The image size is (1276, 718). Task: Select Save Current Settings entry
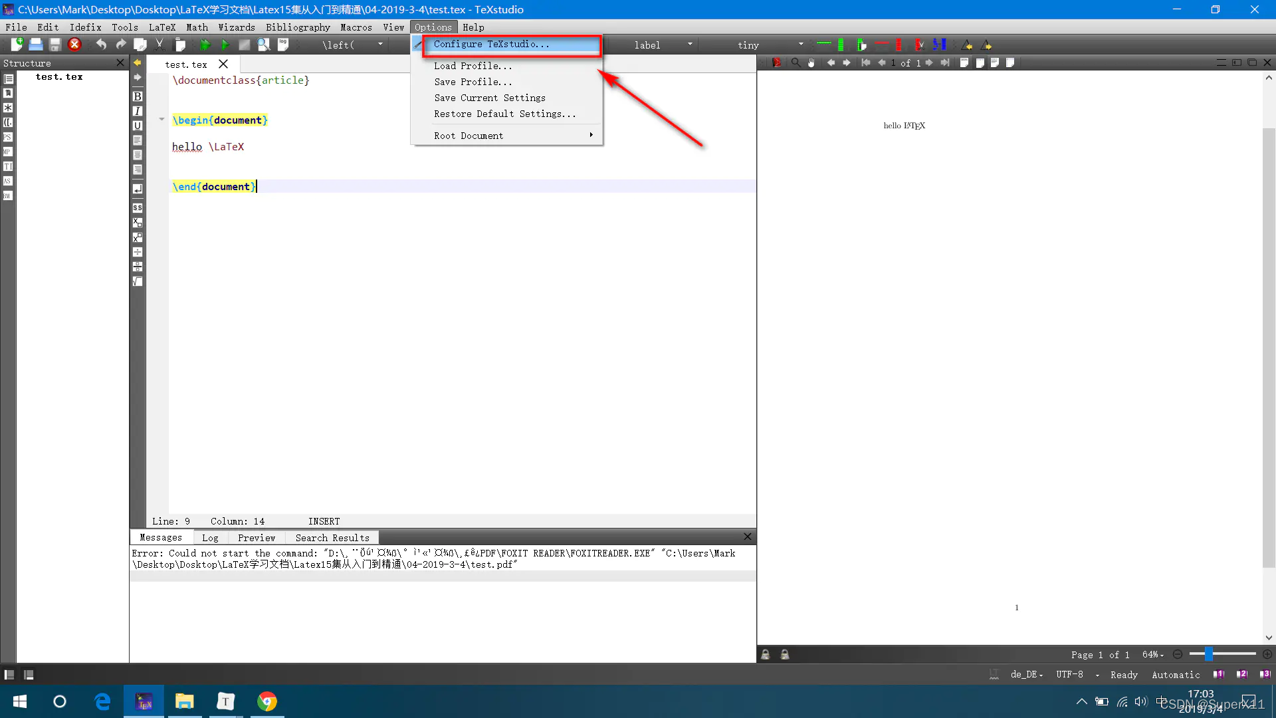pyautogui.click(x=507, y=98)
